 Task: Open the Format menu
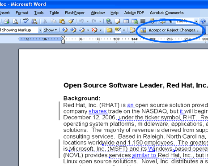pyautogui.click(x=22, y=13)
